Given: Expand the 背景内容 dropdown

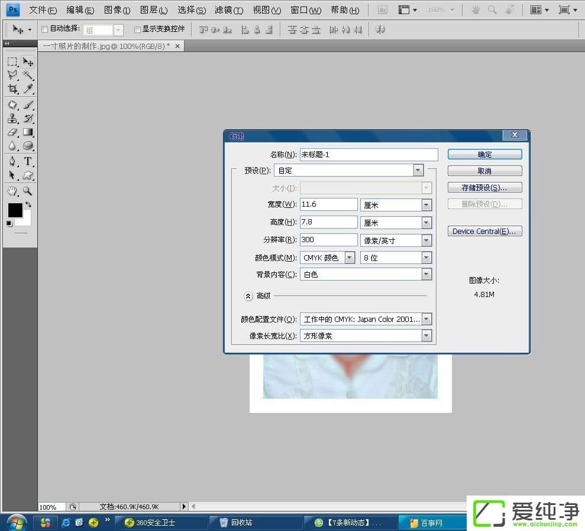Looking at the screenshot, I should click(x=426, y=274).
